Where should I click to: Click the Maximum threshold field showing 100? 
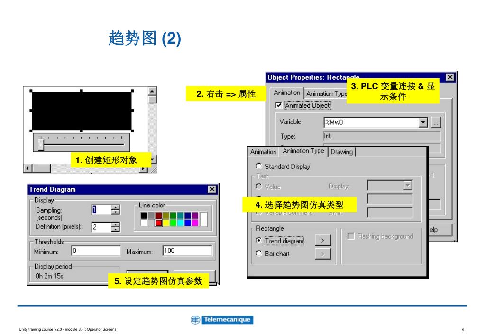187,251
